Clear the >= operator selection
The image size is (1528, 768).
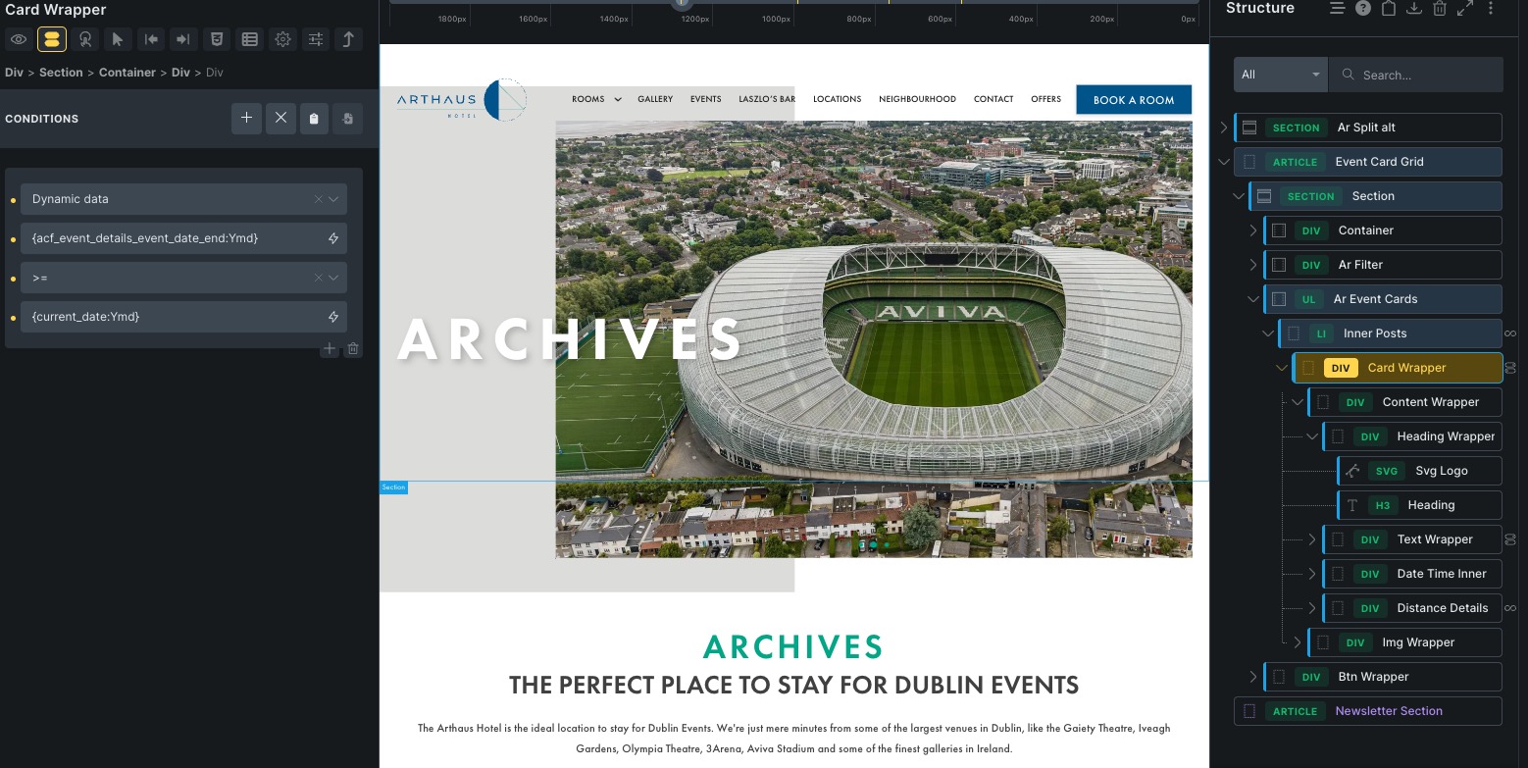click(318, 278)
